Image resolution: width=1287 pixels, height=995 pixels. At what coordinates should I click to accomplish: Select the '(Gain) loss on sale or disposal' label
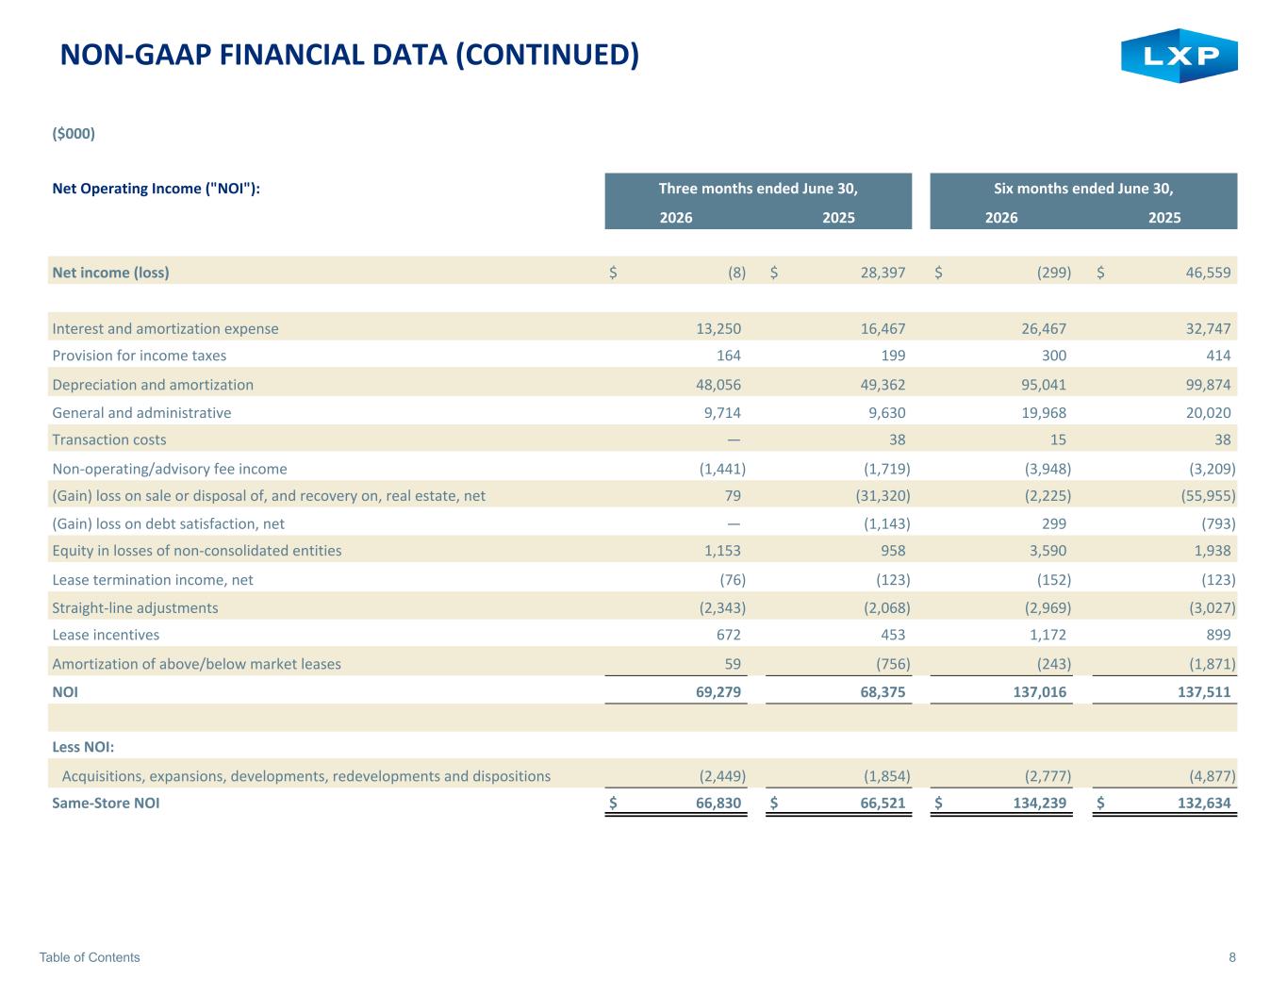pyautogui.click(x=269, y=495)
